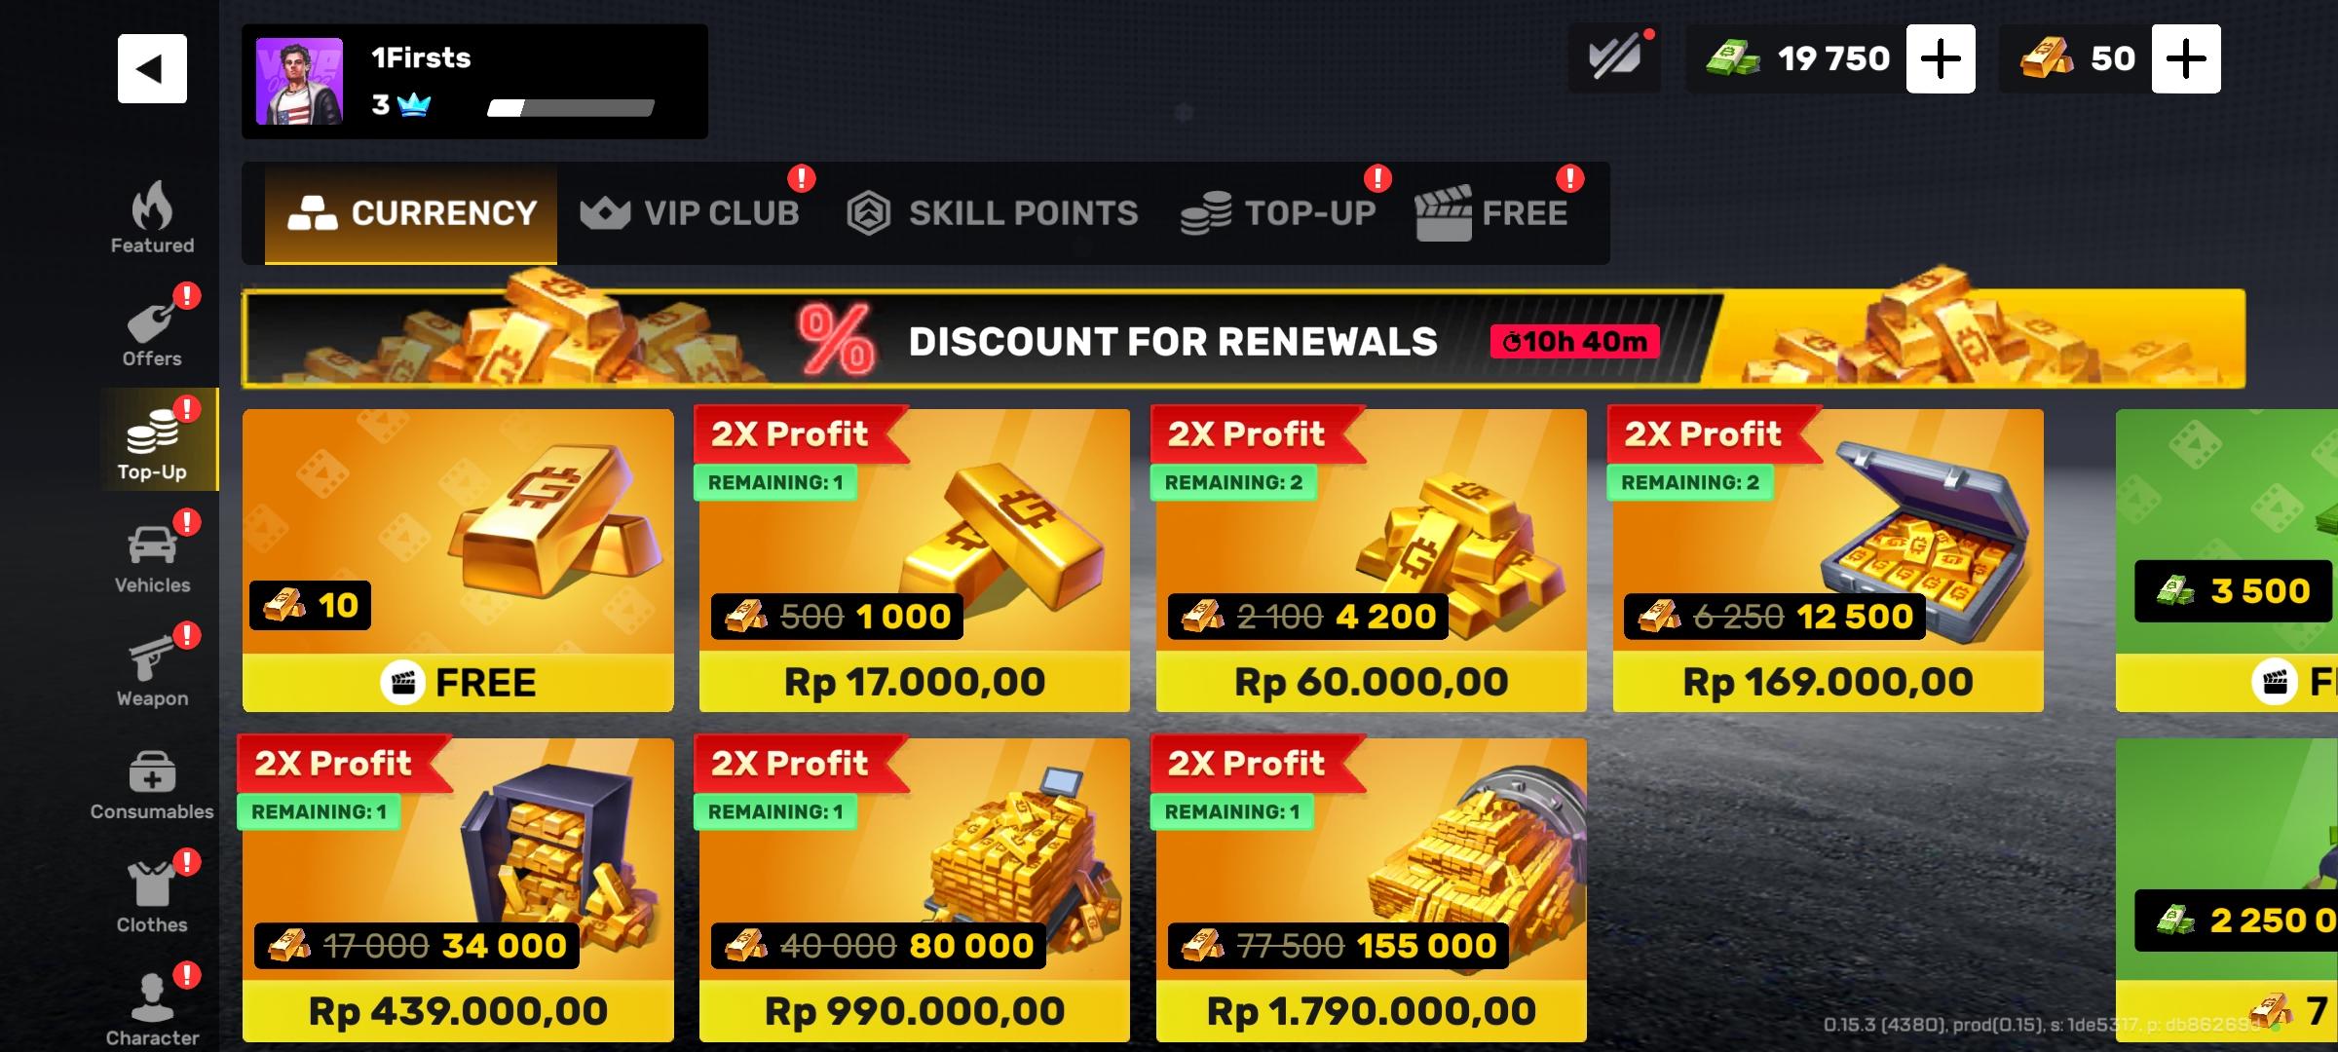Select the Clothes category
Screen dimensions: 2338x1052
pyautogui.click(x=152, y=898)
